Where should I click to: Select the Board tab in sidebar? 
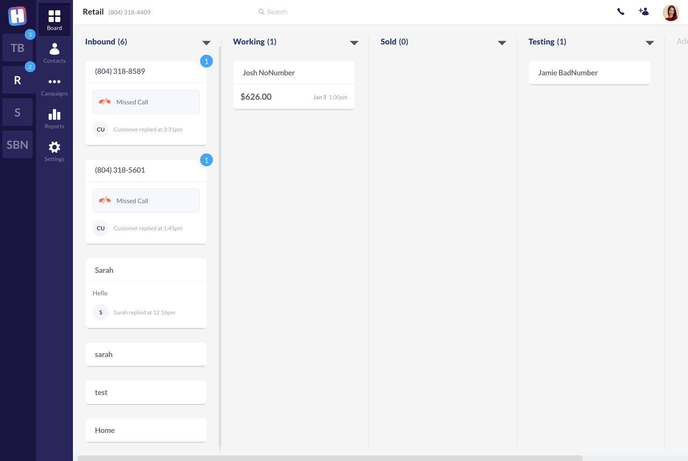54,20
